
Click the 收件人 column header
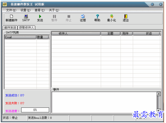pyautogui.click(x=76, y=34)
